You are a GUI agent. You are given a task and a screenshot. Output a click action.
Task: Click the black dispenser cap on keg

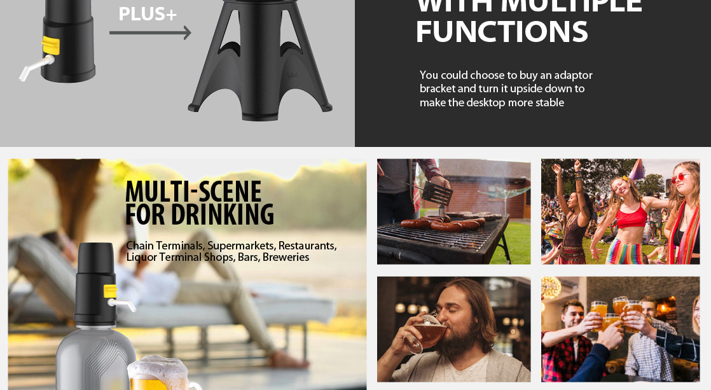(x=95, y=284)
